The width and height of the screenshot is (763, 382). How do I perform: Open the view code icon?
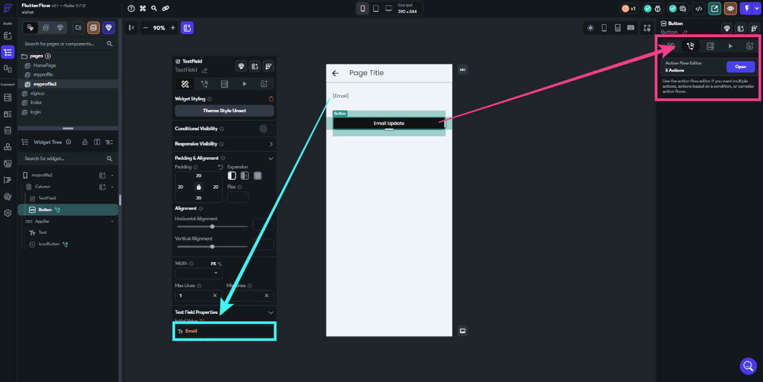pyautogui.click(x=699, y=8)
